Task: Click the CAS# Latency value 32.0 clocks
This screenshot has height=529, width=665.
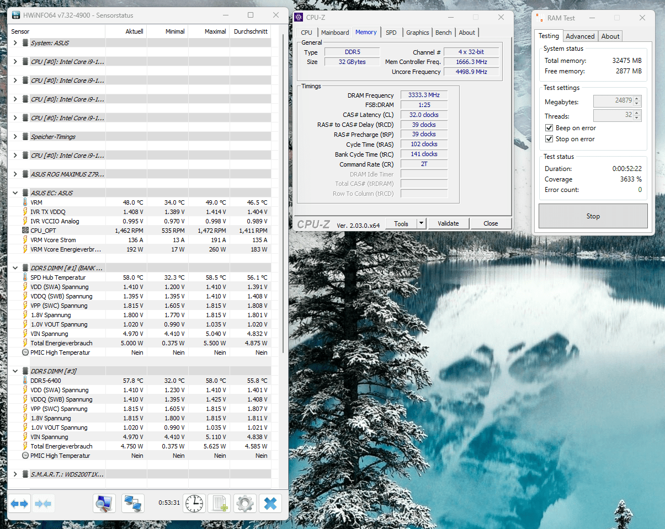Action: pyautogui.click(x=424, y=115)
